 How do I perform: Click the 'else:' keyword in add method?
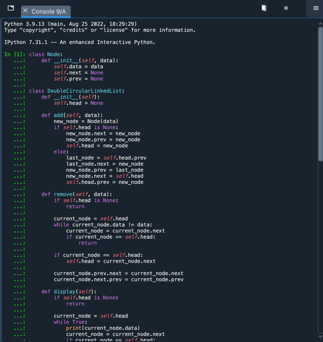point(61,152)
